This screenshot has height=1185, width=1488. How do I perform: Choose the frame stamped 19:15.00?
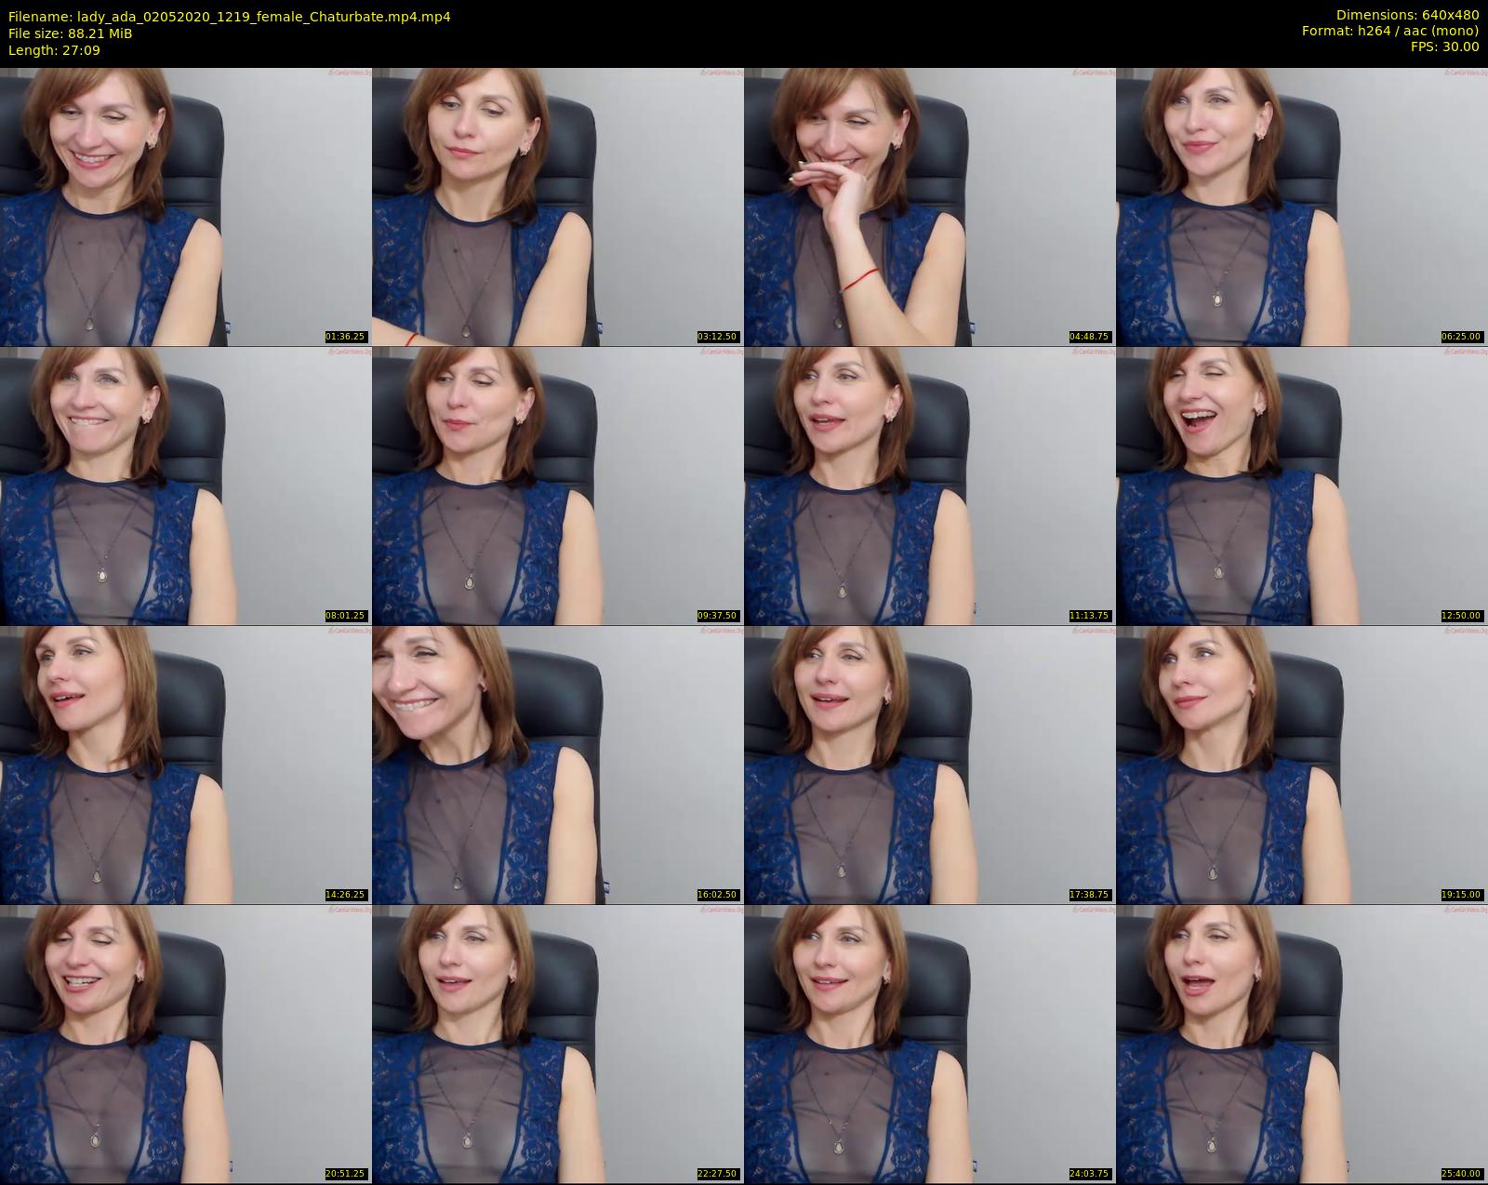1302,765
